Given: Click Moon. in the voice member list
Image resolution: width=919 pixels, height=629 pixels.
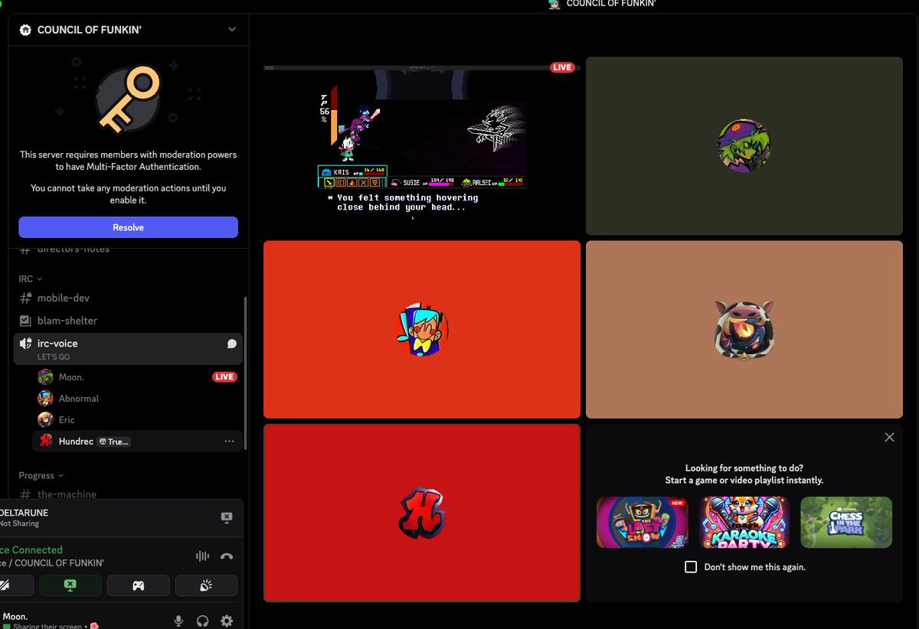Looking at the screenshot, I should pos(72,377).
